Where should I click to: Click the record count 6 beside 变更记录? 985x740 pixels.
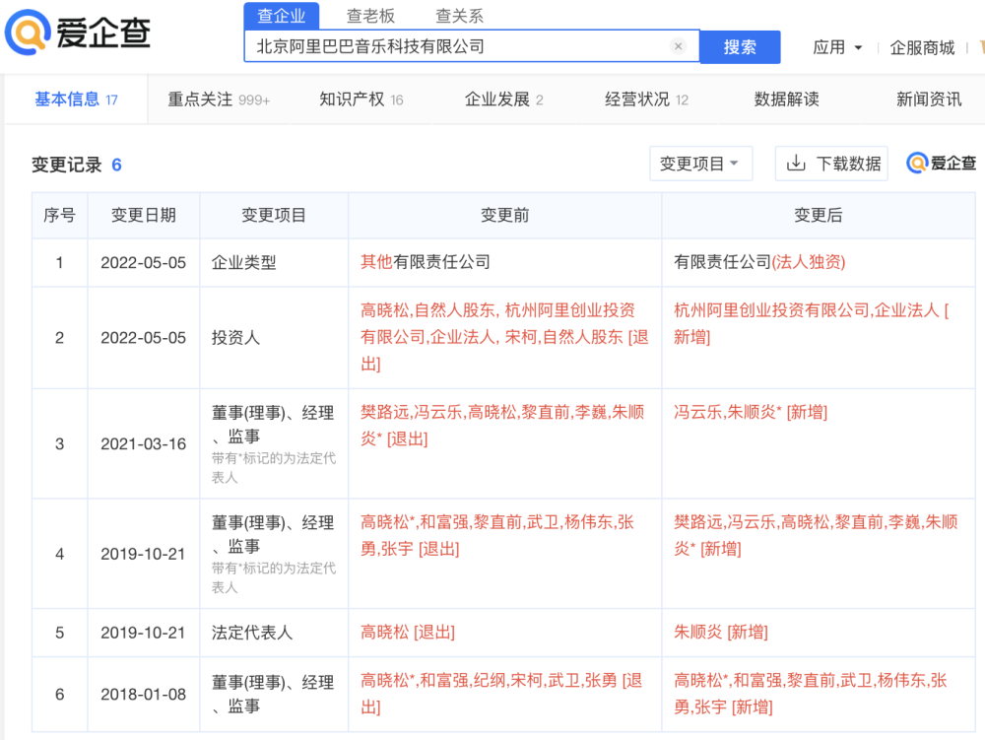click(116, 165)
